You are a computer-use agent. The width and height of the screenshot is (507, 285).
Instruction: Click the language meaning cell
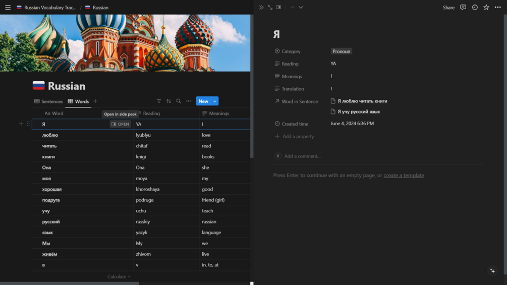(224, 233)
